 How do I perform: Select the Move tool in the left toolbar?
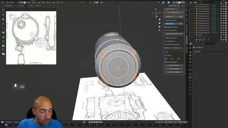pyautogui.click(x=3, y=15)
